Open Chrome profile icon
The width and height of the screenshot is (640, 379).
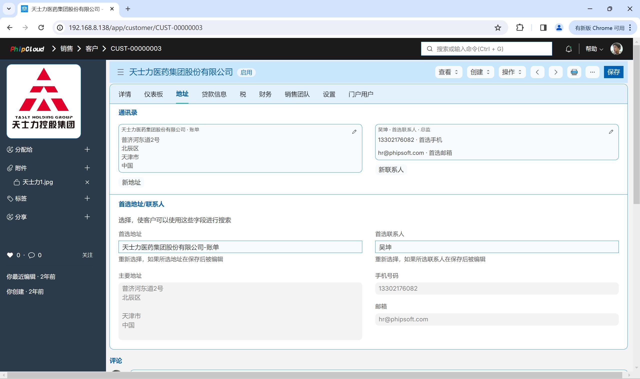click(x=559, y=27)
